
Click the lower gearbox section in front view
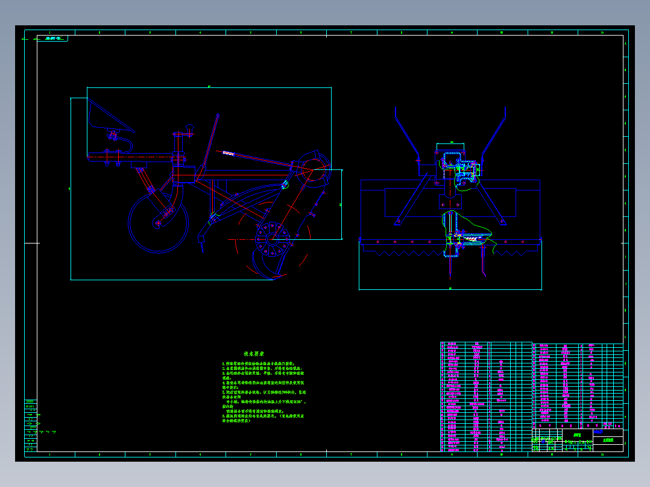click(467, 234)
